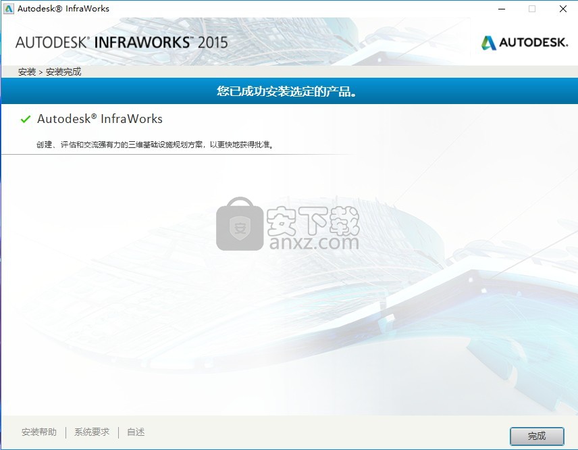Click the InfraWorks app icon in title bar
578x450 pixels.
[x=9, y=9]
